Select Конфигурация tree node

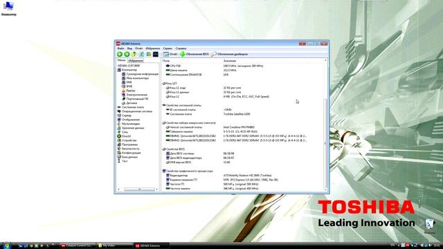tap(129, 153)
